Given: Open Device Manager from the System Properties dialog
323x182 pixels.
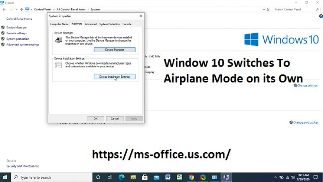Looking at the screenshot, I should pyautogui.click(x=115, y=50).
